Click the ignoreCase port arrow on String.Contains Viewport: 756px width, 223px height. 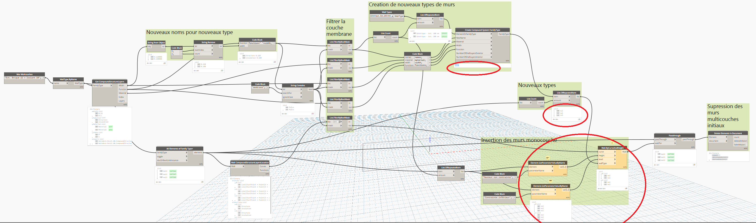point(301,97)
